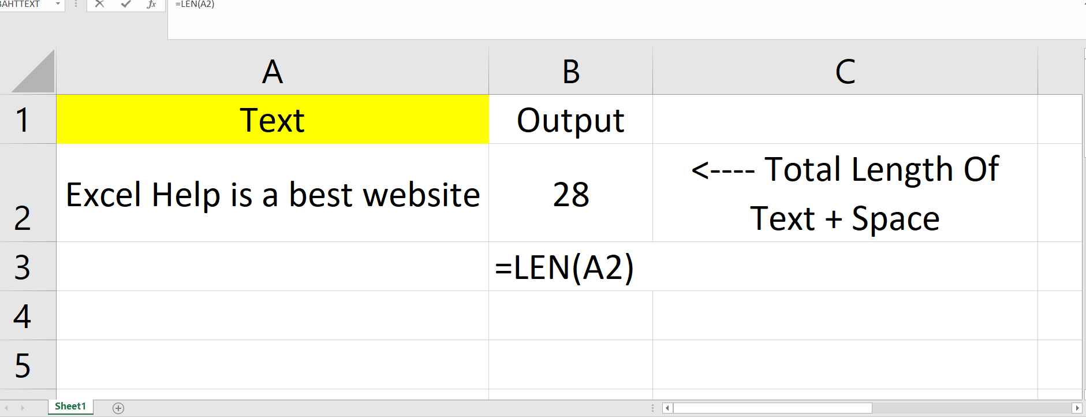The width and height of the screenshot is (1086, 417).
Task: Select column C header
Action: [x=844, y=70]
